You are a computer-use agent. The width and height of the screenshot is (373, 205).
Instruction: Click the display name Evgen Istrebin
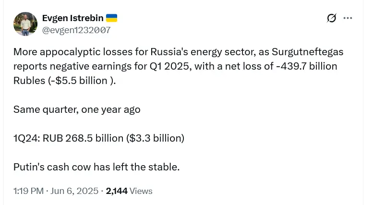(x=72, y=18)
